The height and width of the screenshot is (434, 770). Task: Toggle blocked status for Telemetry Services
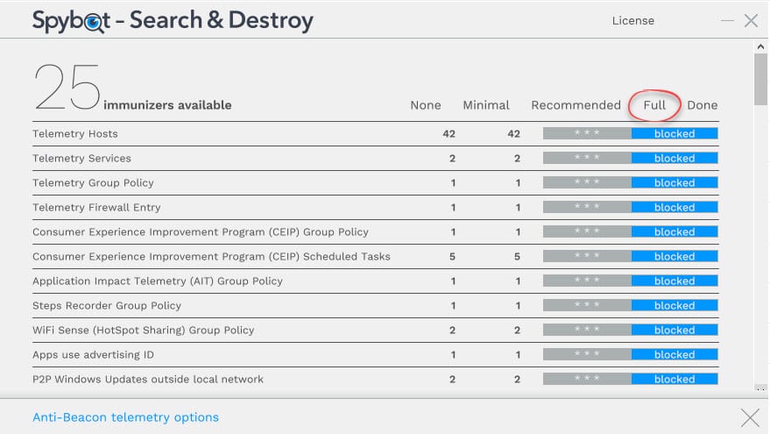pyautogui.click(x=675, y=158)
